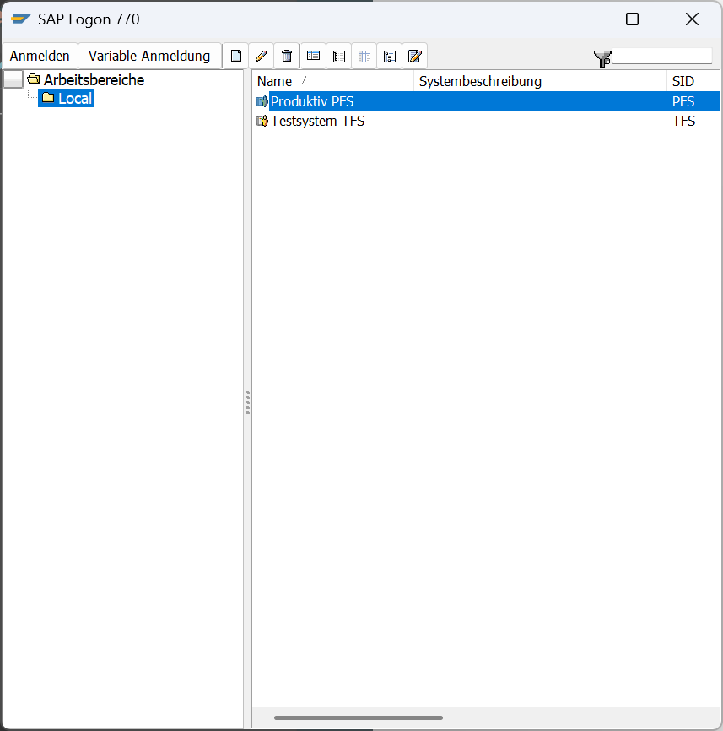Image resolution: width=723 pixels, height=731 pixels.
Task: Click the pencil edit entry icon
Action: click(262, 57)
